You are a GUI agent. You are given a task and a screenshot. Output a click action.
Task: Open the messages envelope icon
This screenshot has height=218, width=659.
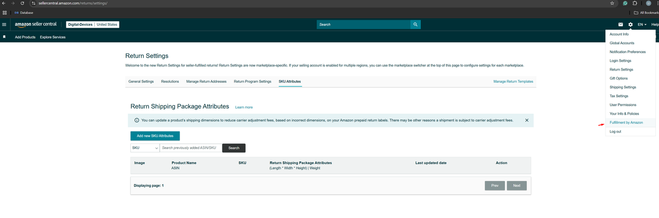tap(620, 25)
